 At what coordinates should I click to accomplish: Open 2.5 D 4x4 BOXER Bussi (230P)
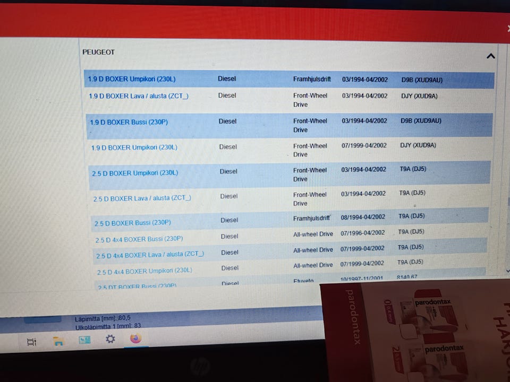click(139, 239)
